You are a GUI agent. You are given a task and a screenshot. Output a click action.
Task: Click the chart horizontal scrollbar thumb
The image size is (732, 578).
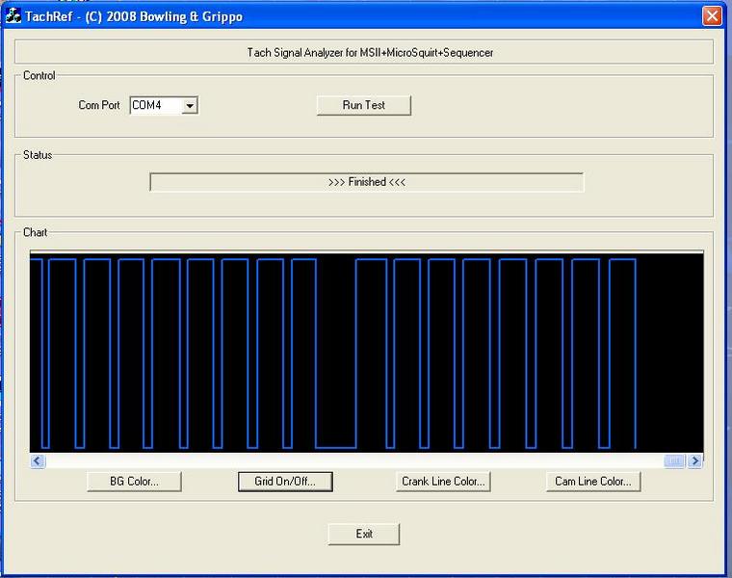click(x=674, y=461)
